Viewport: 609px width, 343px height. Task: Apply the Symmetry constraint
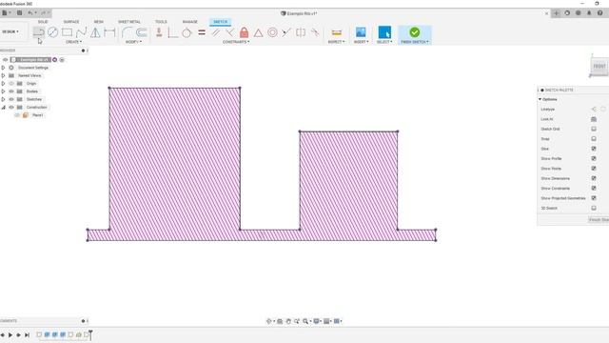[x=301, y=32]
